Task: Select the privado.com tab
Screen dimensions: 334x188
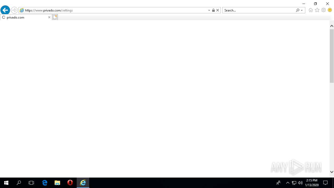Action: (26, 17)
